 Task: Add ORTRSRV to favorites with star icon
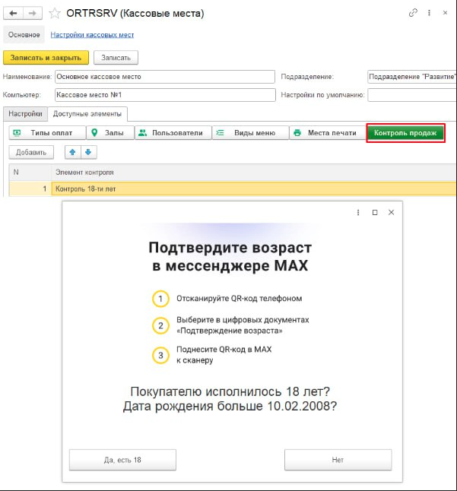click(x=55, y=14)
